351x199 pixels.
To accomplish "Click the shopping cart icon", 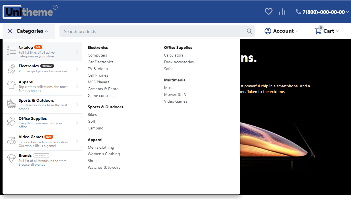I will 318,31.
